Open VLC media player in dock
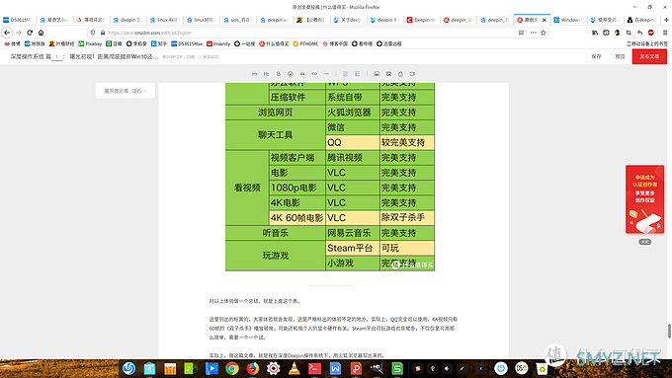Image resolution: width=672 pixels, height=378 pixels. tap(294, 368)
